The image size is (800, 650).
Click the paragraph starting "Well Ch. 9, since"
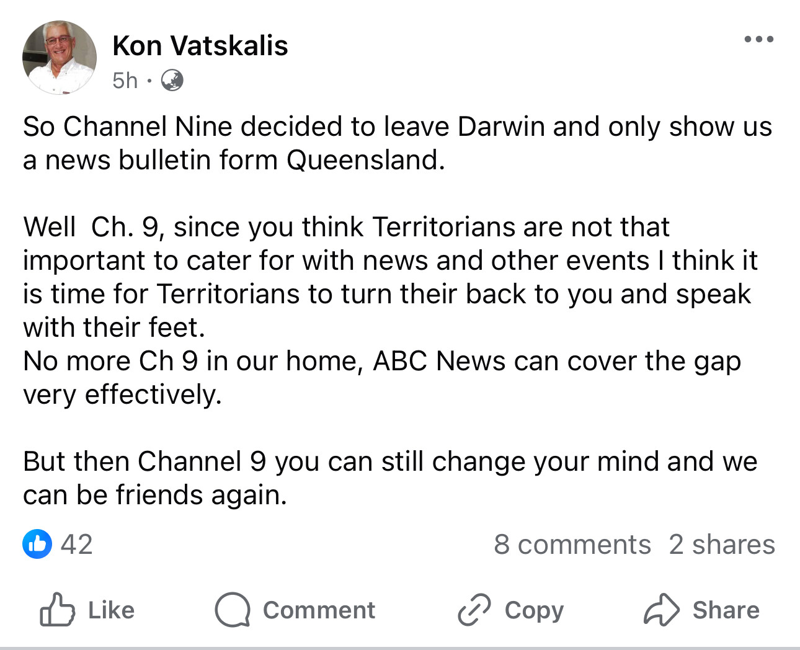(389, 310)
